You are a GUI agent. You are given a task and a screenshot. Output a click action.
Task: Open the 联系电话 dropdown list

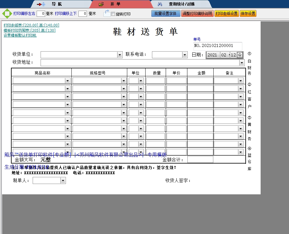pos(185,55)
